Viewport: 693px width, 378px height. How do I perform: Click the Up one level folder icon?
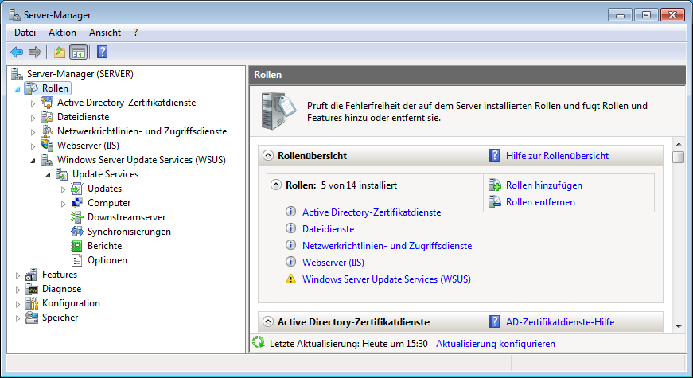pyautogui.click(x=59, y=53)
